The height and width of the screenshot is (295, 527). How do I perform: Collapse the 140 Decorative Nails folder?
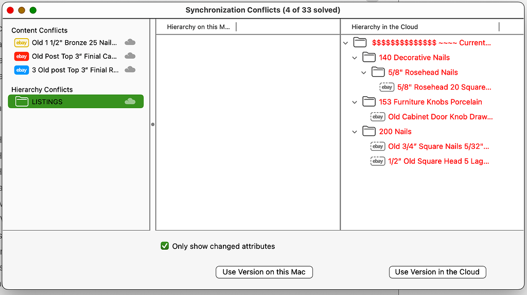click(x=355, y=58)
